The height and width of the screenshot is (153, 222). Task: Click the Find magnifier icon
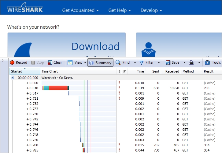(118, 62)
